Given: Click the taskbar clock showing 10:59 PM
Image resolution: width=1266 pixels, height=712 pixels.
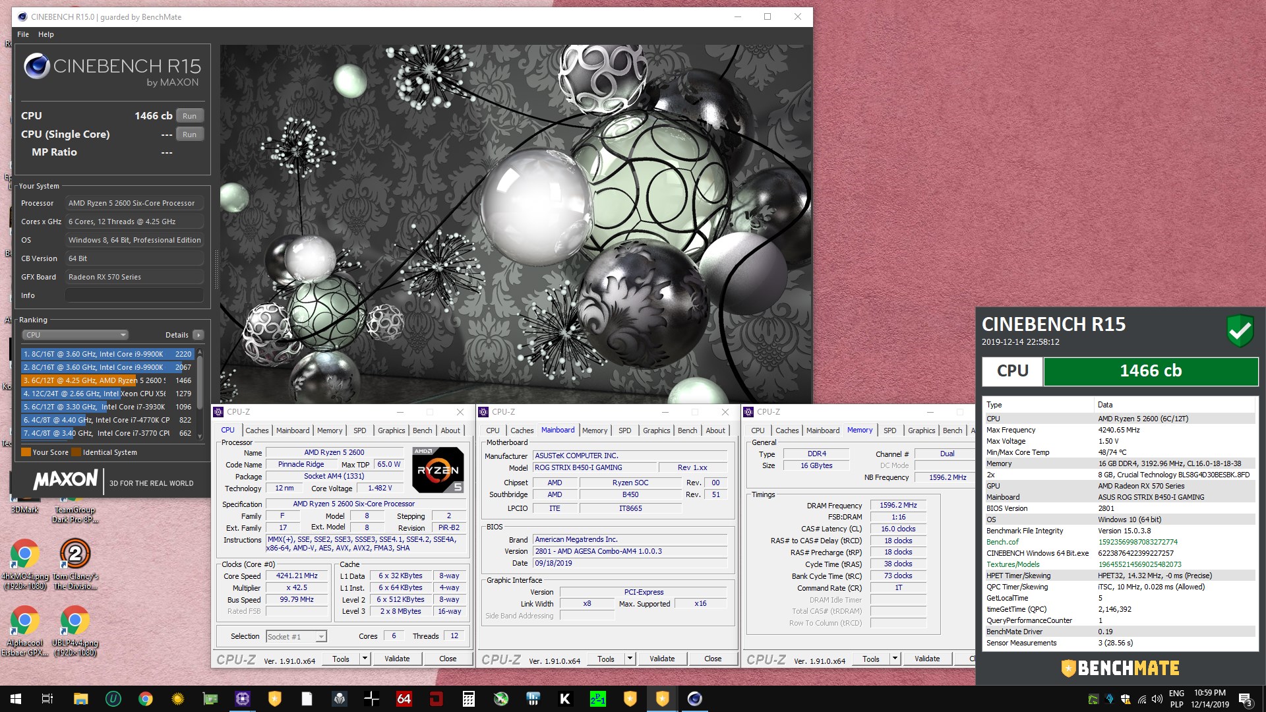Looking at the screenshot, I should pos(1210,699).
